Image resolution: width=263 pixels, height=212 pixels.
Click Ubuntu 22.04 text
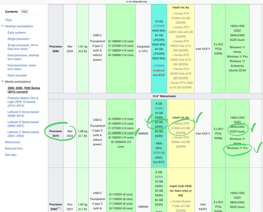click(237, 71)
